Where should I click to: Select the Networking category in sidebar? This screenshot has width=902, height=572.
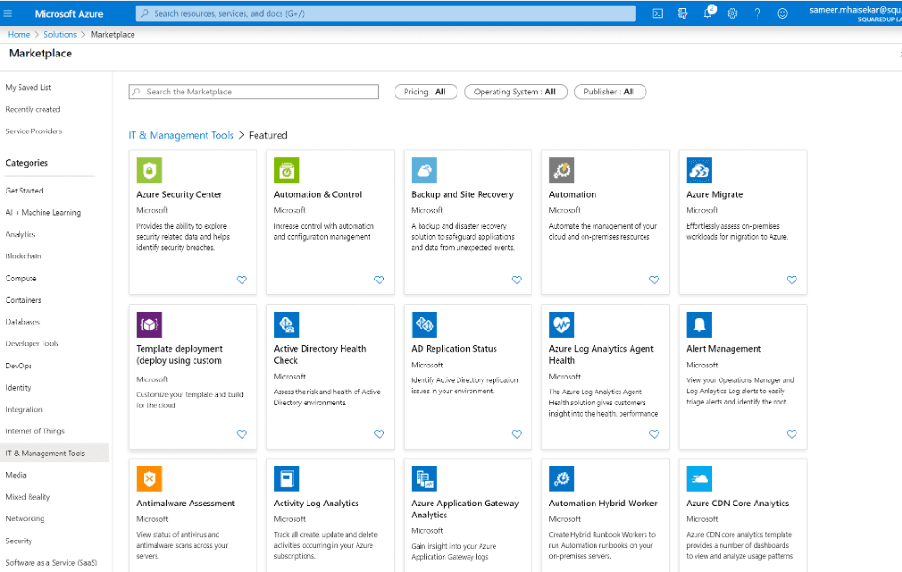coord(25,518)
